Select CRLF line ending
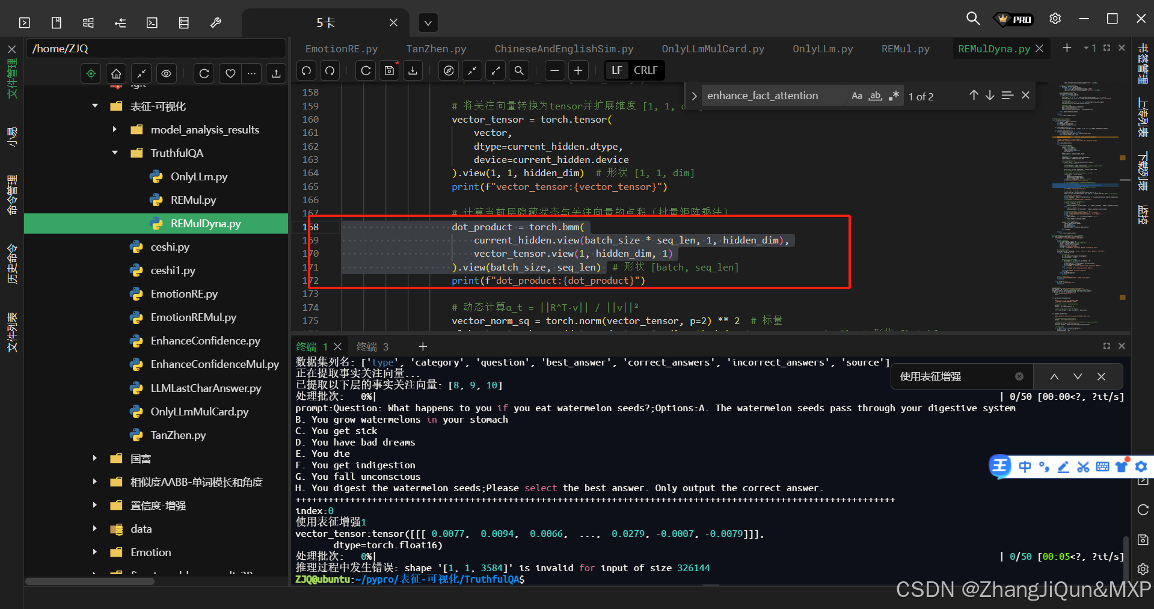Screen dimensions: 1154x609 click(x=646, y=70)
